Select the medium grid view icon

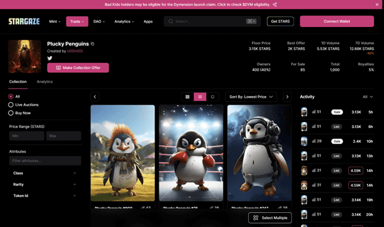[200, 97]
